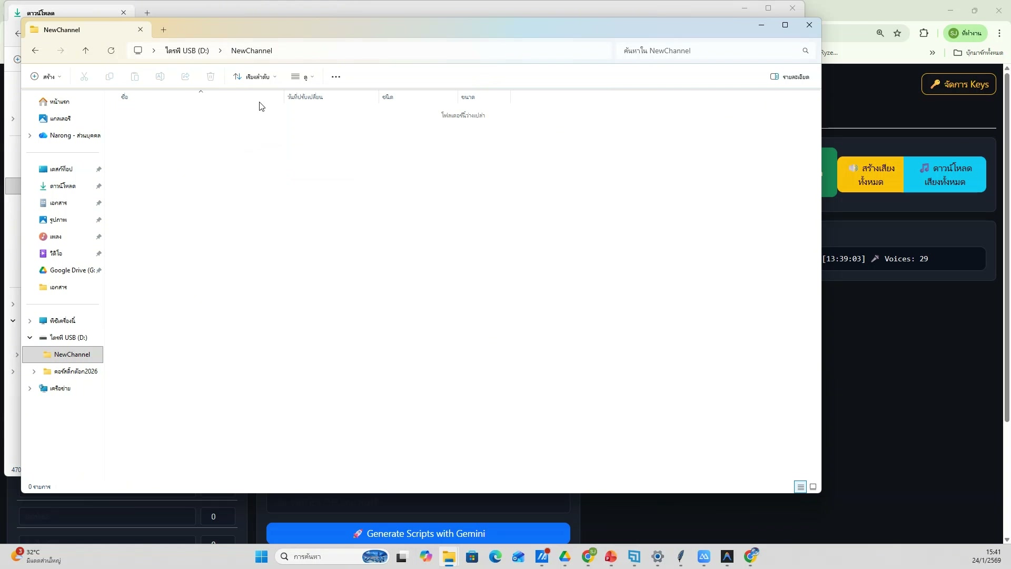Switch to details list view in the status bar
Screen dimensions: 1011x569
[x=800, y=487]
